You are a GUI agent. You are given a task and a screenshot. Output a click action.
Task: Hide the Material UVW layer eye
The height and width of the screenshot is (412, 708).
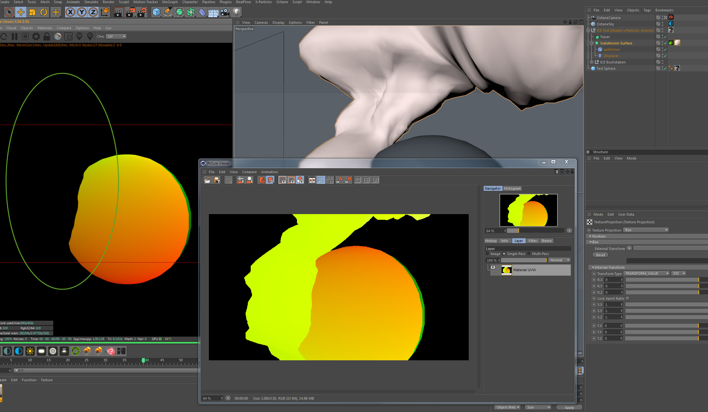(493, 267)
